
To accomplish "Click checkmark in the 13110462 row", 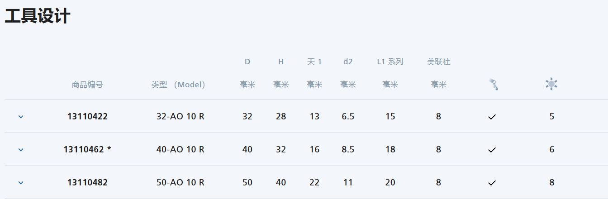I will point(492,150).
